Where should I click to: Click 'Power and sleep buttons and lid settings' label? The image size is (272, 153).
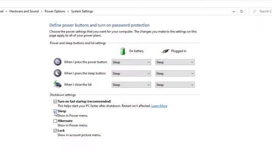78,43
